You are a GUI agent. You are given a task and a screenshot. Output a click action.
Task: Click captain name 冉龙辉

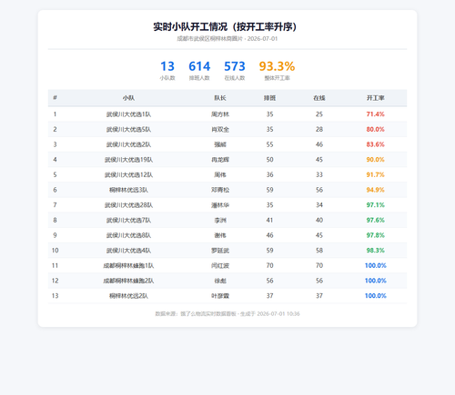[220, 160]
